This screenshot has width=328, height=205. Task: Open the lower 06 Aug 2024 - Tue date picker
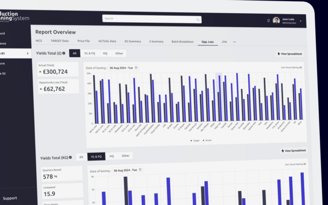click(x=128, y=170)
